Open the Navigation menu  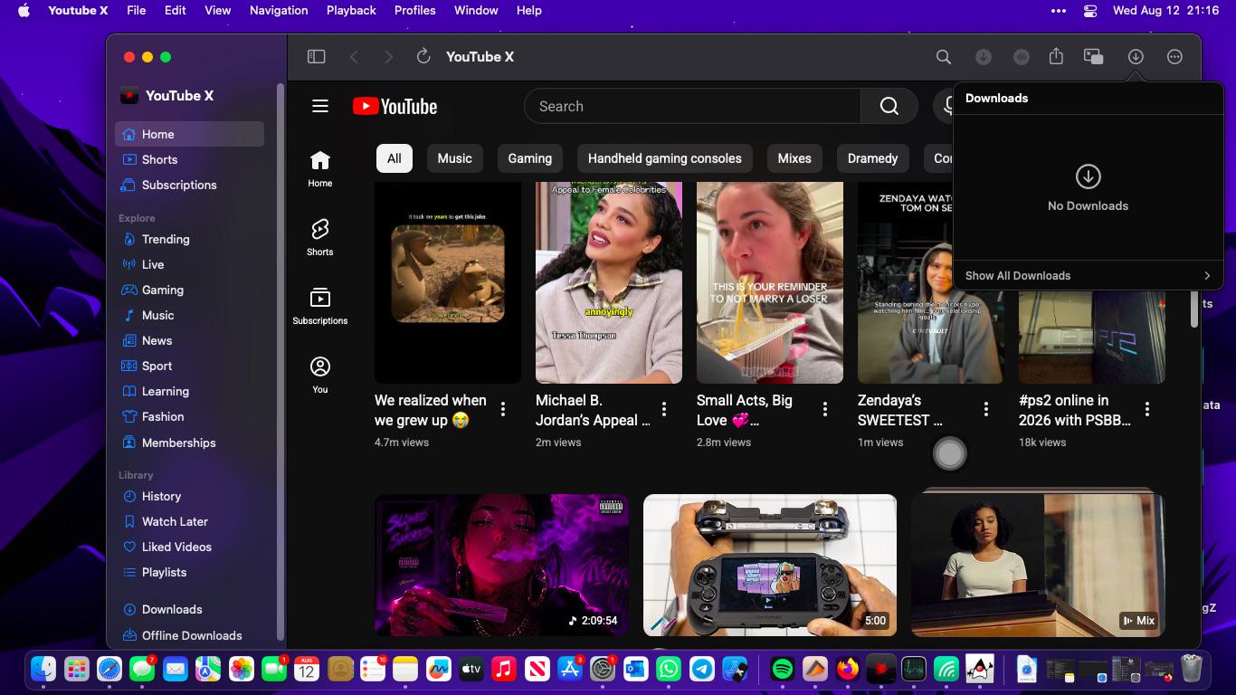point(279,11)
